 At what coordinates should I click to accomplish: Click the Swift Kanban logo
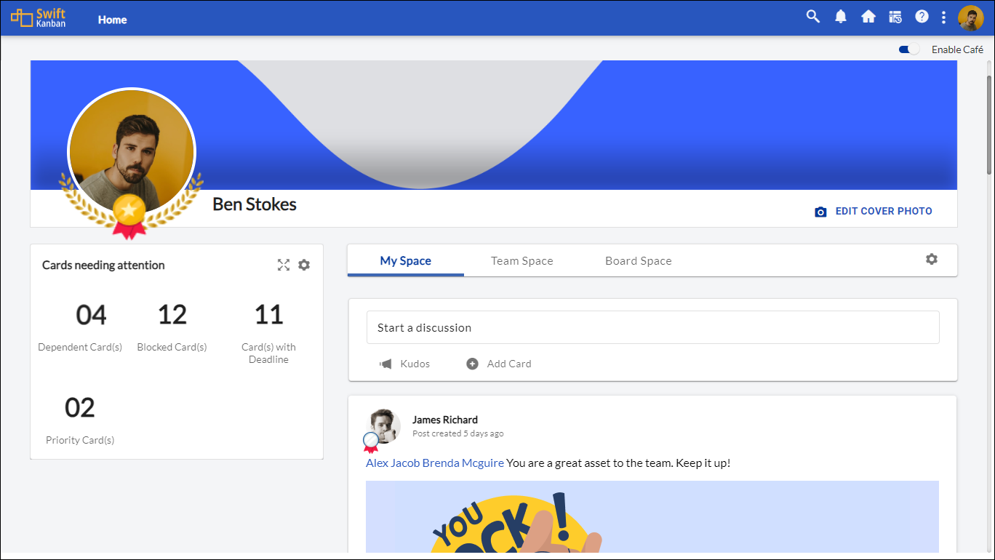39,18
